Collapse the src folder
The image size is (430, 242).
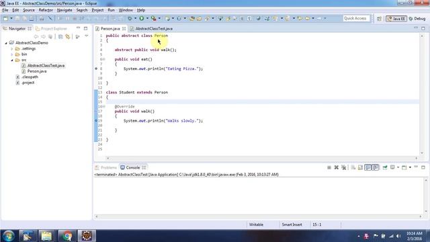pos(12,60)
